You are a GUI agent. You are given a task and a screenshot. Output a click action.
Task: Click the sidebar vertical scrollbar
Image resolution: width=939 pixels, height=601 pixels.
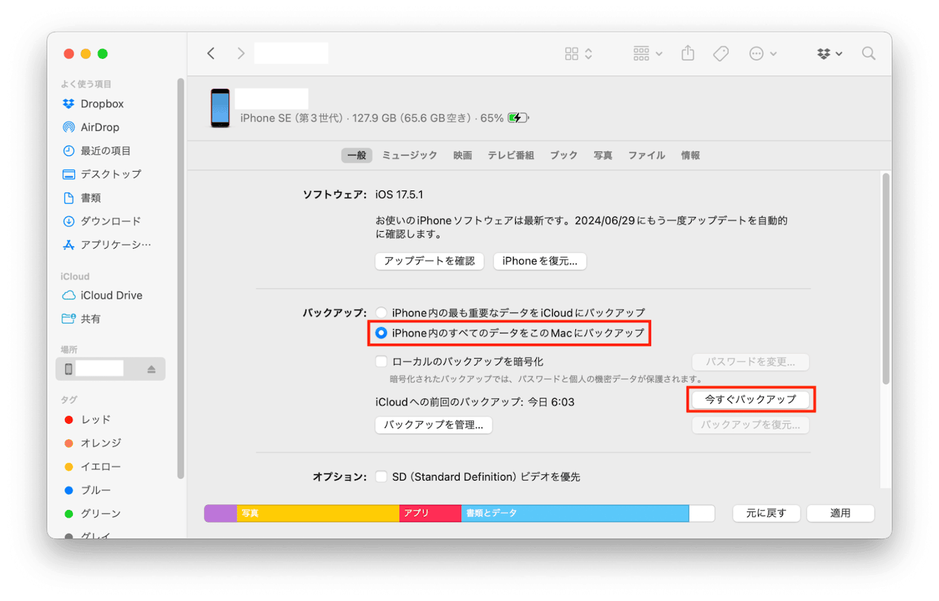tap(181, 278)
